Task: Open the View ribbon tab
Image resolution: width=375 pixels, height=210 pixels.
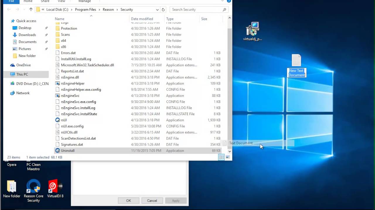Action: click(x=62, y=1)
